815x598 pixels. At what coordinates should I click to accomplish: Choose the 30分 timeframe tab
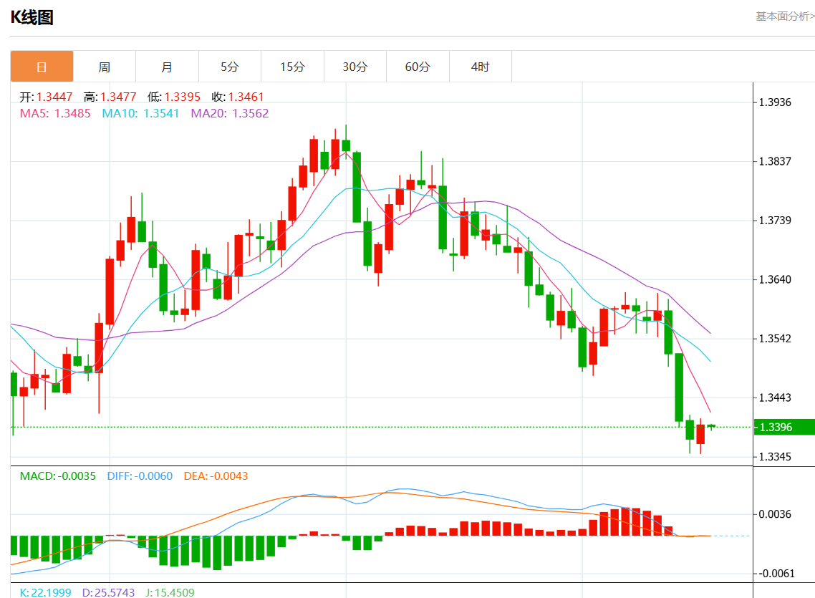point(355,67)
